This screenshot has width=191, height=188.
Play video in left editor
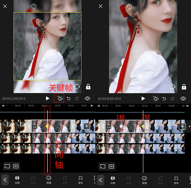47,98
